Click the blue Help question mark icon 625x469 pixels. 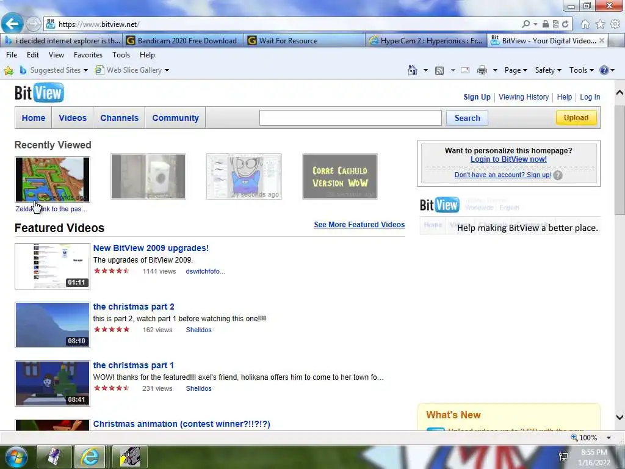pyautogui.click(x=604, y=70)
